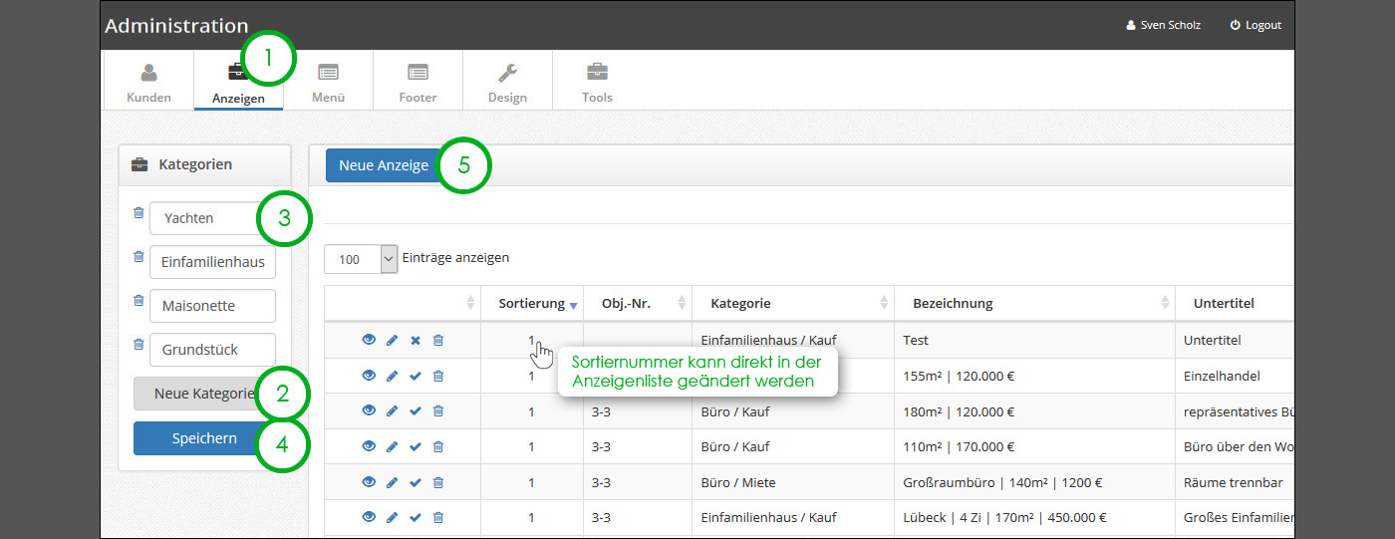The image size is (1395, 539).
Task: Delete the Yachten category via trash icon
Action: tap(139, 213)
